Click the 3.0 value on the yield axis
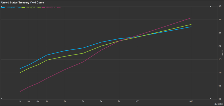This screenshot has height=106, width=224. [x=220, y=20]
